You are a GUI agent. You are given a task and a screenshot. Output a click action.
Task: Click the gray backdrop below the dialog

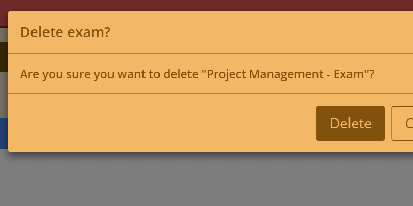click(206, 180)
